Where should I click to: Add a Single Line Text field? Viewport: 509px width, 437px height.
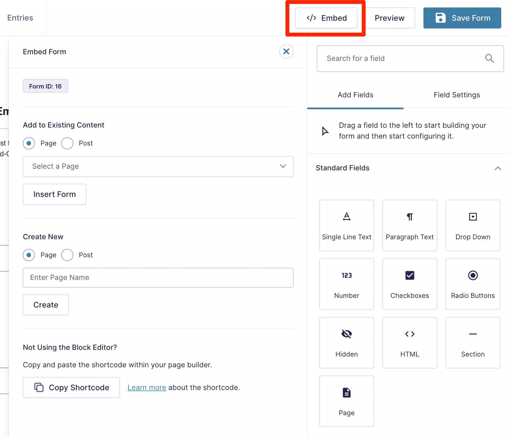pos(346,225)
